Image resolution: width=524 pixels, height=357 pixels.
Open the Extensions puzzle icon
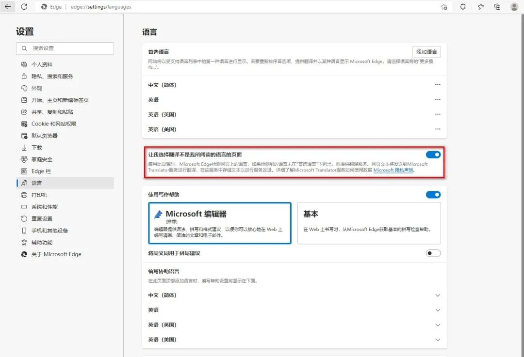[463, 7]
